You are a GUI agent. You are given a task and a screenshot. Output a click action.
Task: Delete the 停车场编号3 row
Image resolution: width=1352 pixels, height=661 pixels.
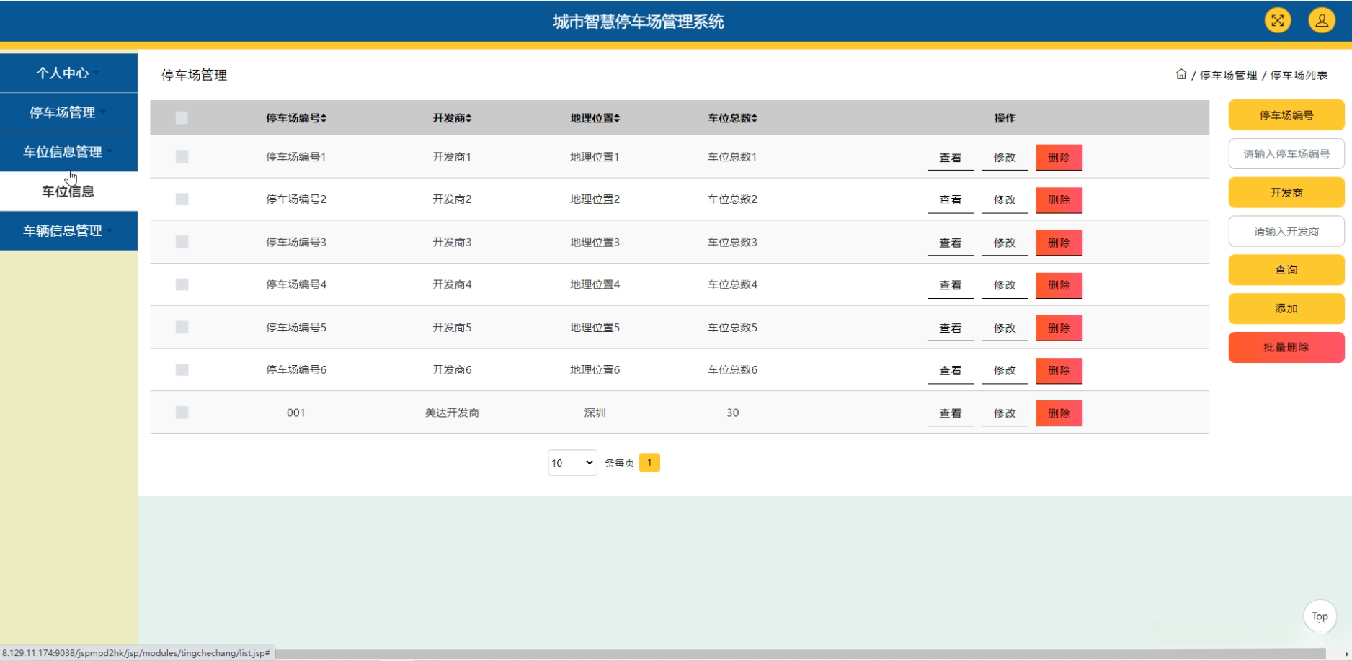1059,243
